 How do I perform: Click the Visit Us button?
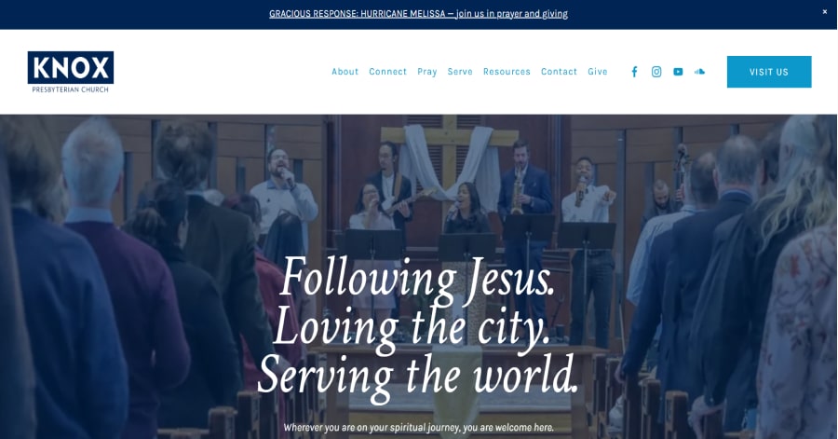pos(769,72)
